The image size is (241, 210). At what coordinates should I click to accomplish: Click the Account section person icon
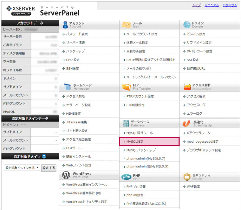coord(65,25)
